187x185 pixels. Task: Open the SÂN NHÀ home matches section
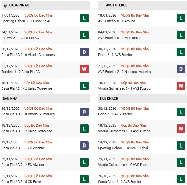[x=10, y=98]
